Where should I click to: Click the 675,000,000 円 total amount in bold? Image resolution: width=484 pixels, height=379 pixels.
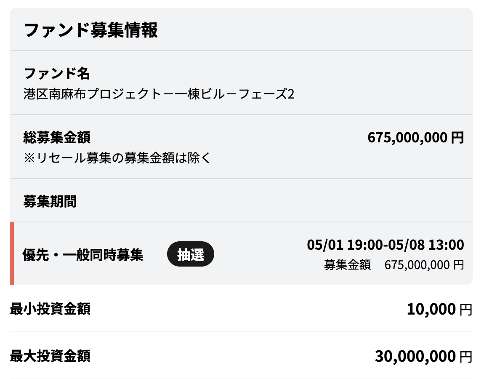pos(415,137)
